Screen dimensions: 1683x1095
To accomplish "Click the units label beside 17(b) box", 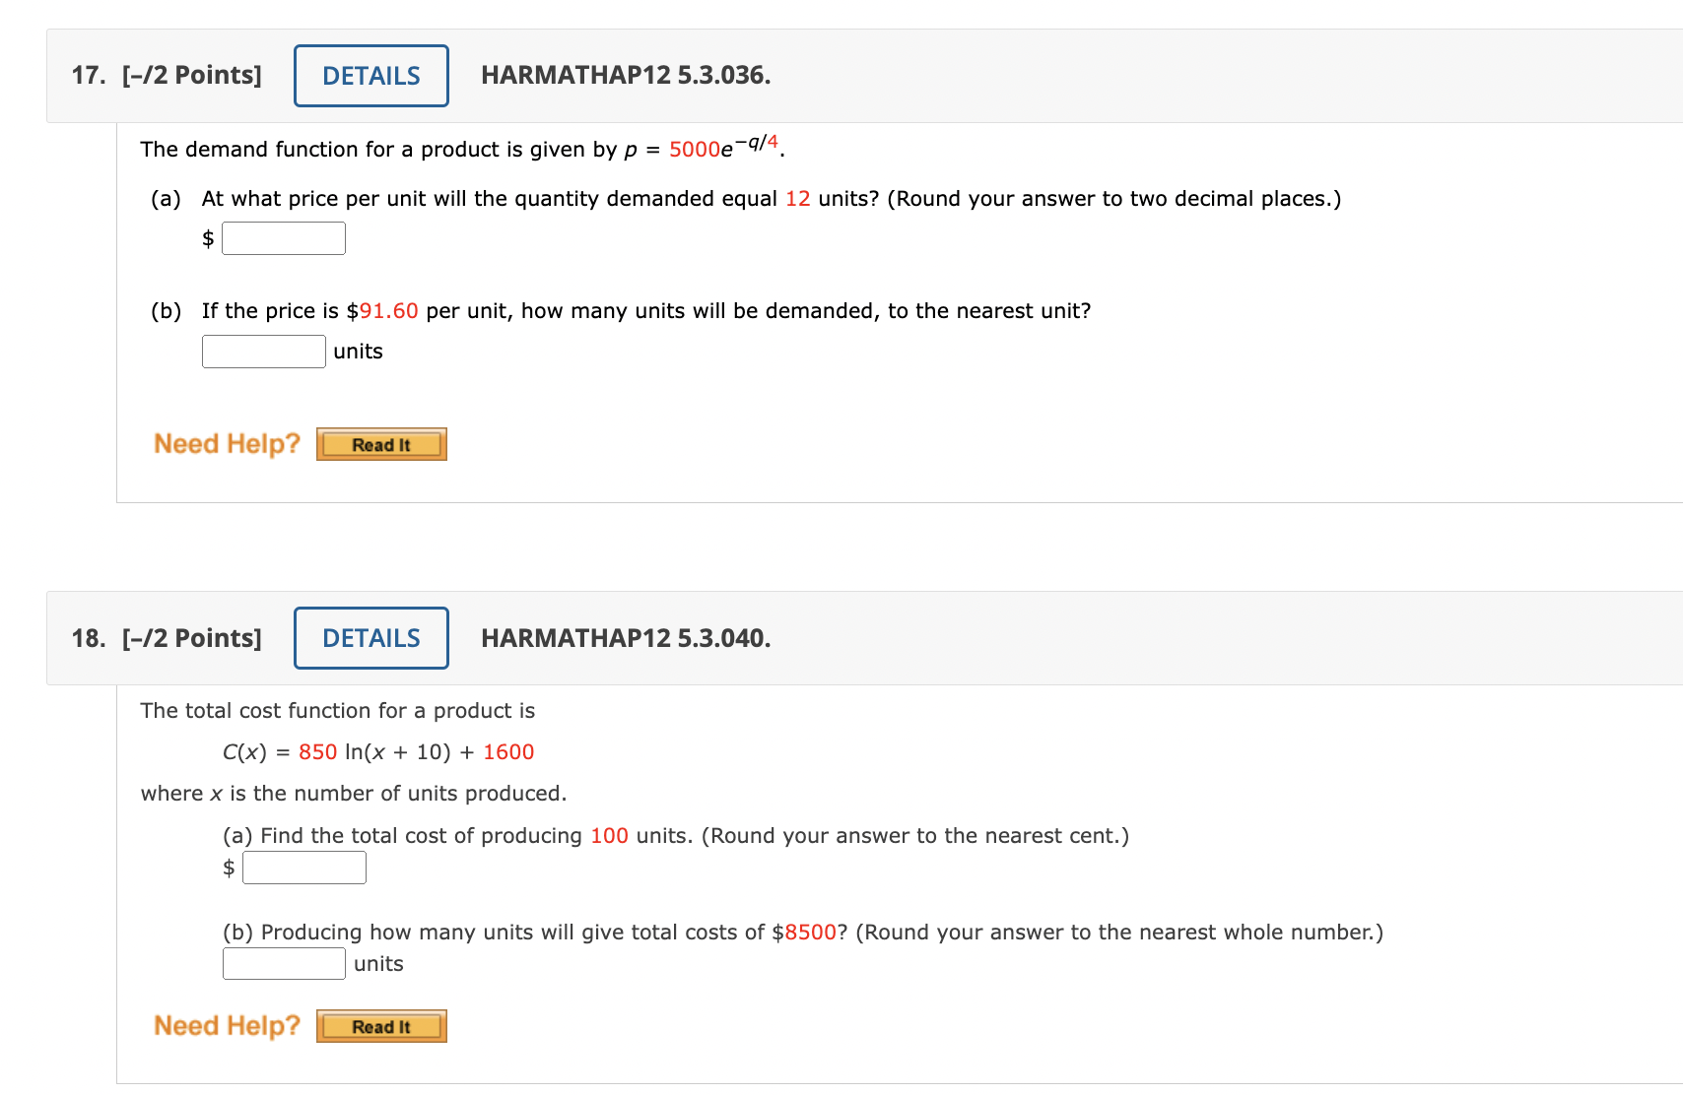I will coord(358,351).
